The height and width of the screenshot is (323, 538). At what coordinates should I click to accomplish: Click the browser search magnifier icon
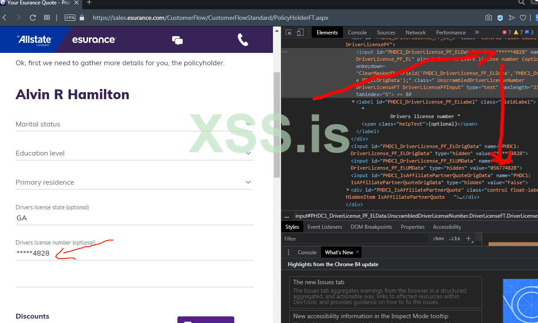tap(522, 3)
